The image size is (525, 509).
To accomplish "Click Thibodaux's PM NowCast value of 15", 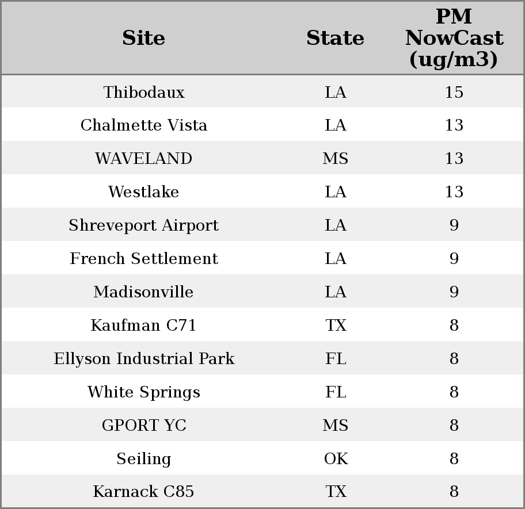I will [x=454, y=93].
